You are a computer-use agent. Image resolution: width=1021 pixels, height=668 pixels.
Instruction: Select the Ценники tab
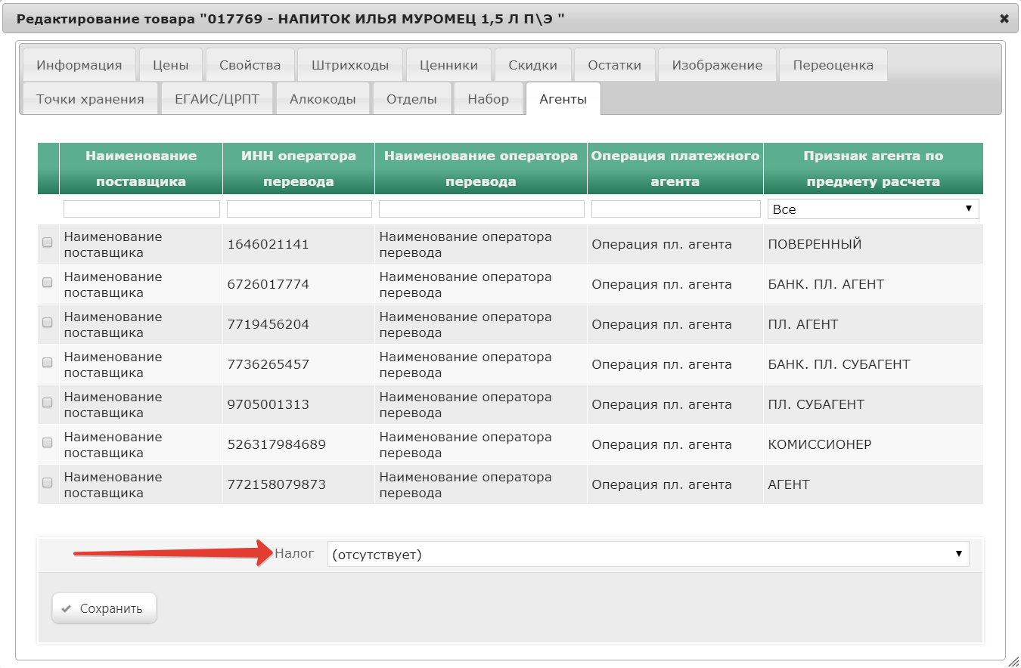point(449,65)
